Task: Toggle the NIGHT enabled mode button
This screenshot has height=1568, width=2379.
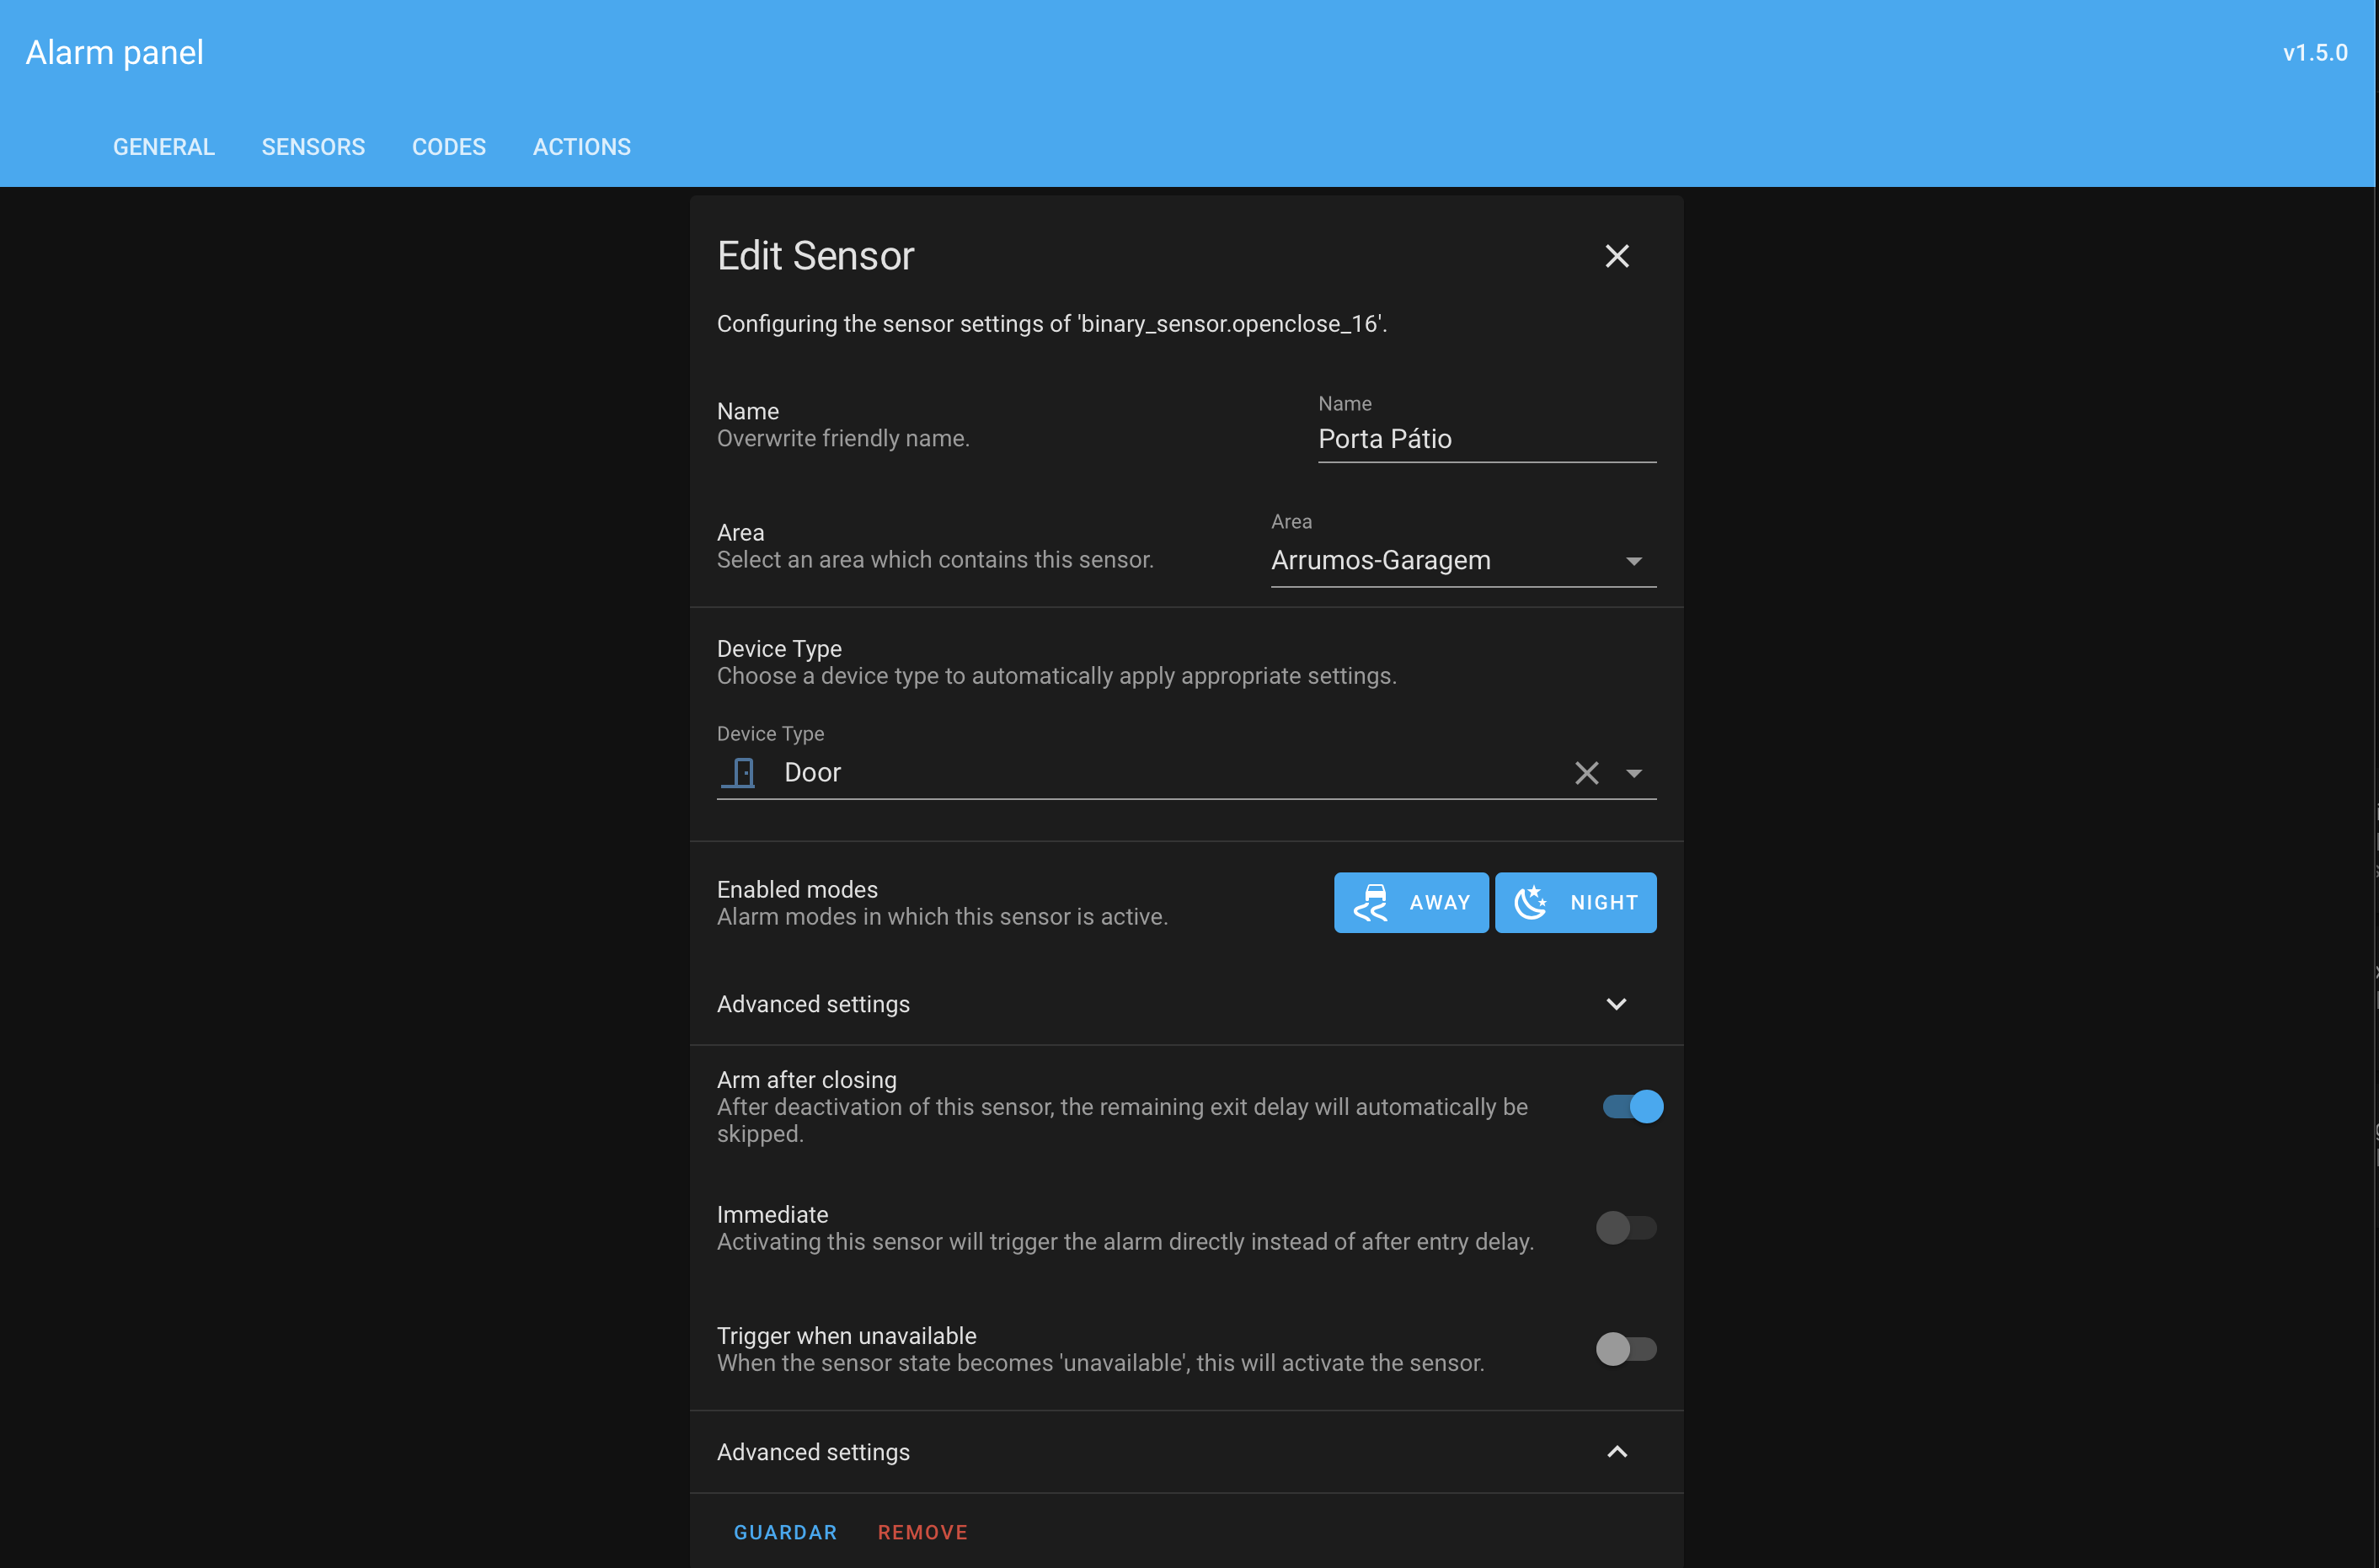Action: 1575,903
